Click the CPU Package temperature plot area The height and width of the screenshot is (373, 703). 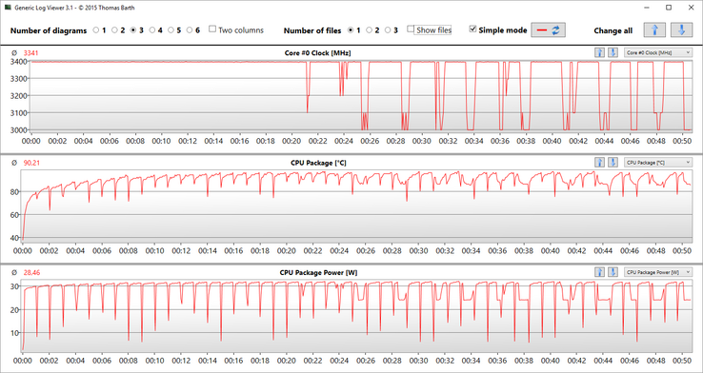coord(357,206)
